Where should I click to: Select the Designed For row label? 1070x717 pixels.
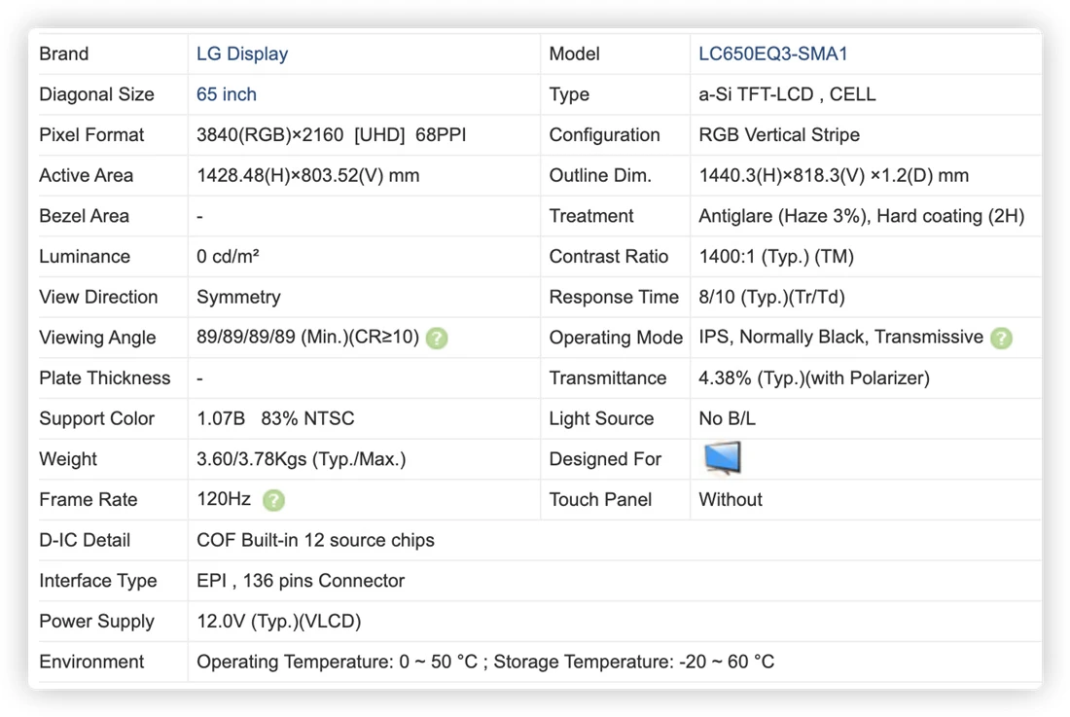tap(605, 459)
